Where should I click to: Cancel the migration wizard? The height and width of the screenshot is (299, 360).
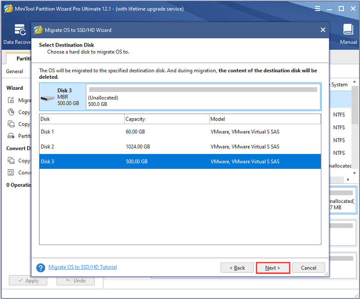tap(309, 268)
